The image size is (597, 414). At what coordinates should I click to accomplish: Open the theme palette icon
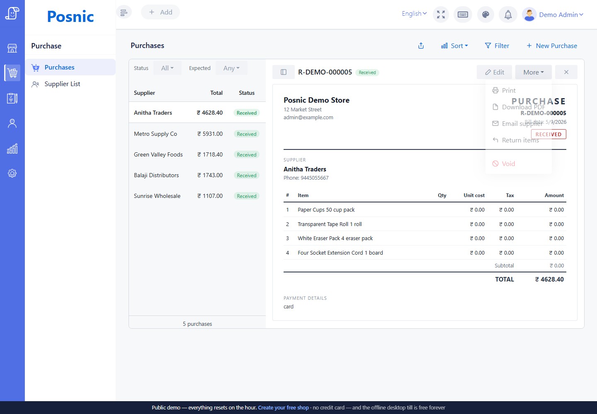(485, 14)
